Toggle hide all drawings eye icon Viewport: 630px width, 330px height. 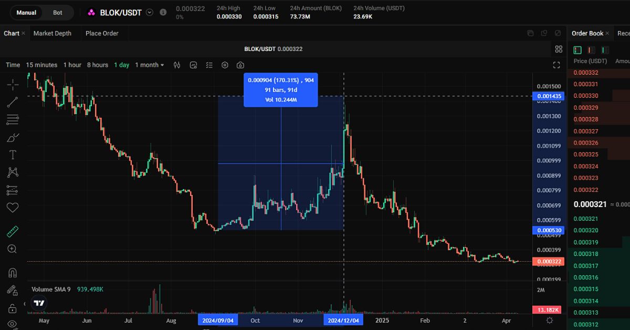click(13, 324)
